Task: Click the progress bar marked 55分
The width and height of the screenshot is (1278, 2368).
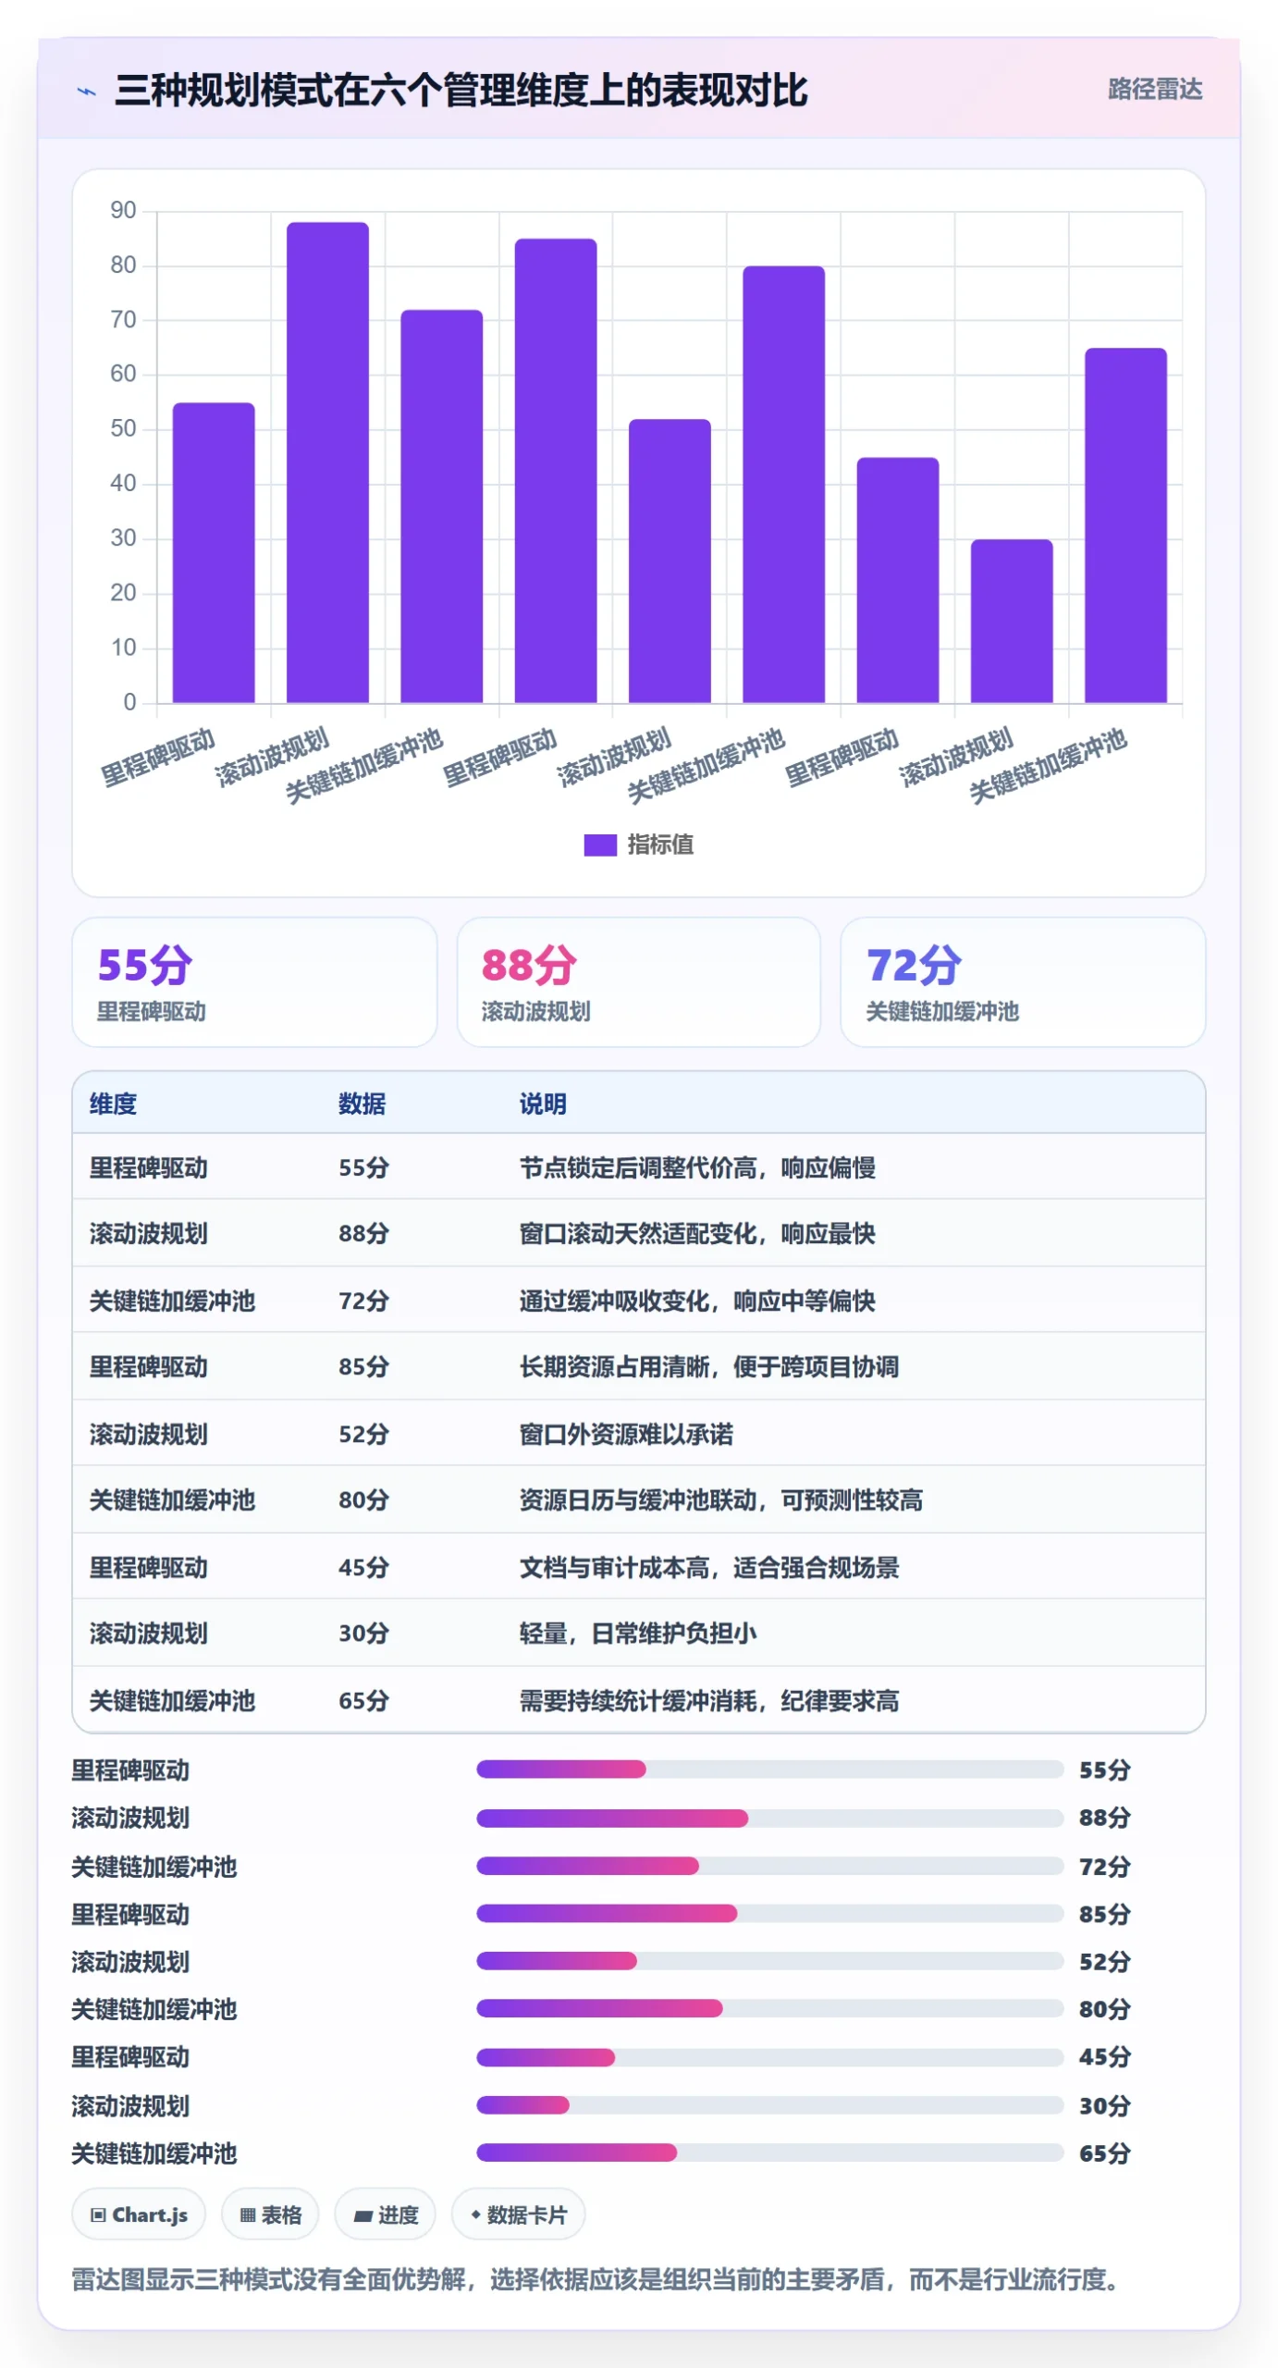Action: [x=769, y=1770]
